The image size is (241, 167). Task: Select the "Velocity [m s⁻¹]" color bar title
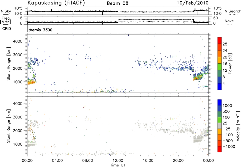pos(238,126)
